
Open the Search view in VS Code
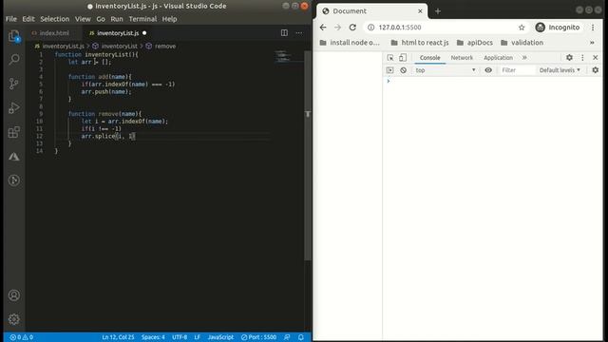pyautogui.click(x=14, y=59)
